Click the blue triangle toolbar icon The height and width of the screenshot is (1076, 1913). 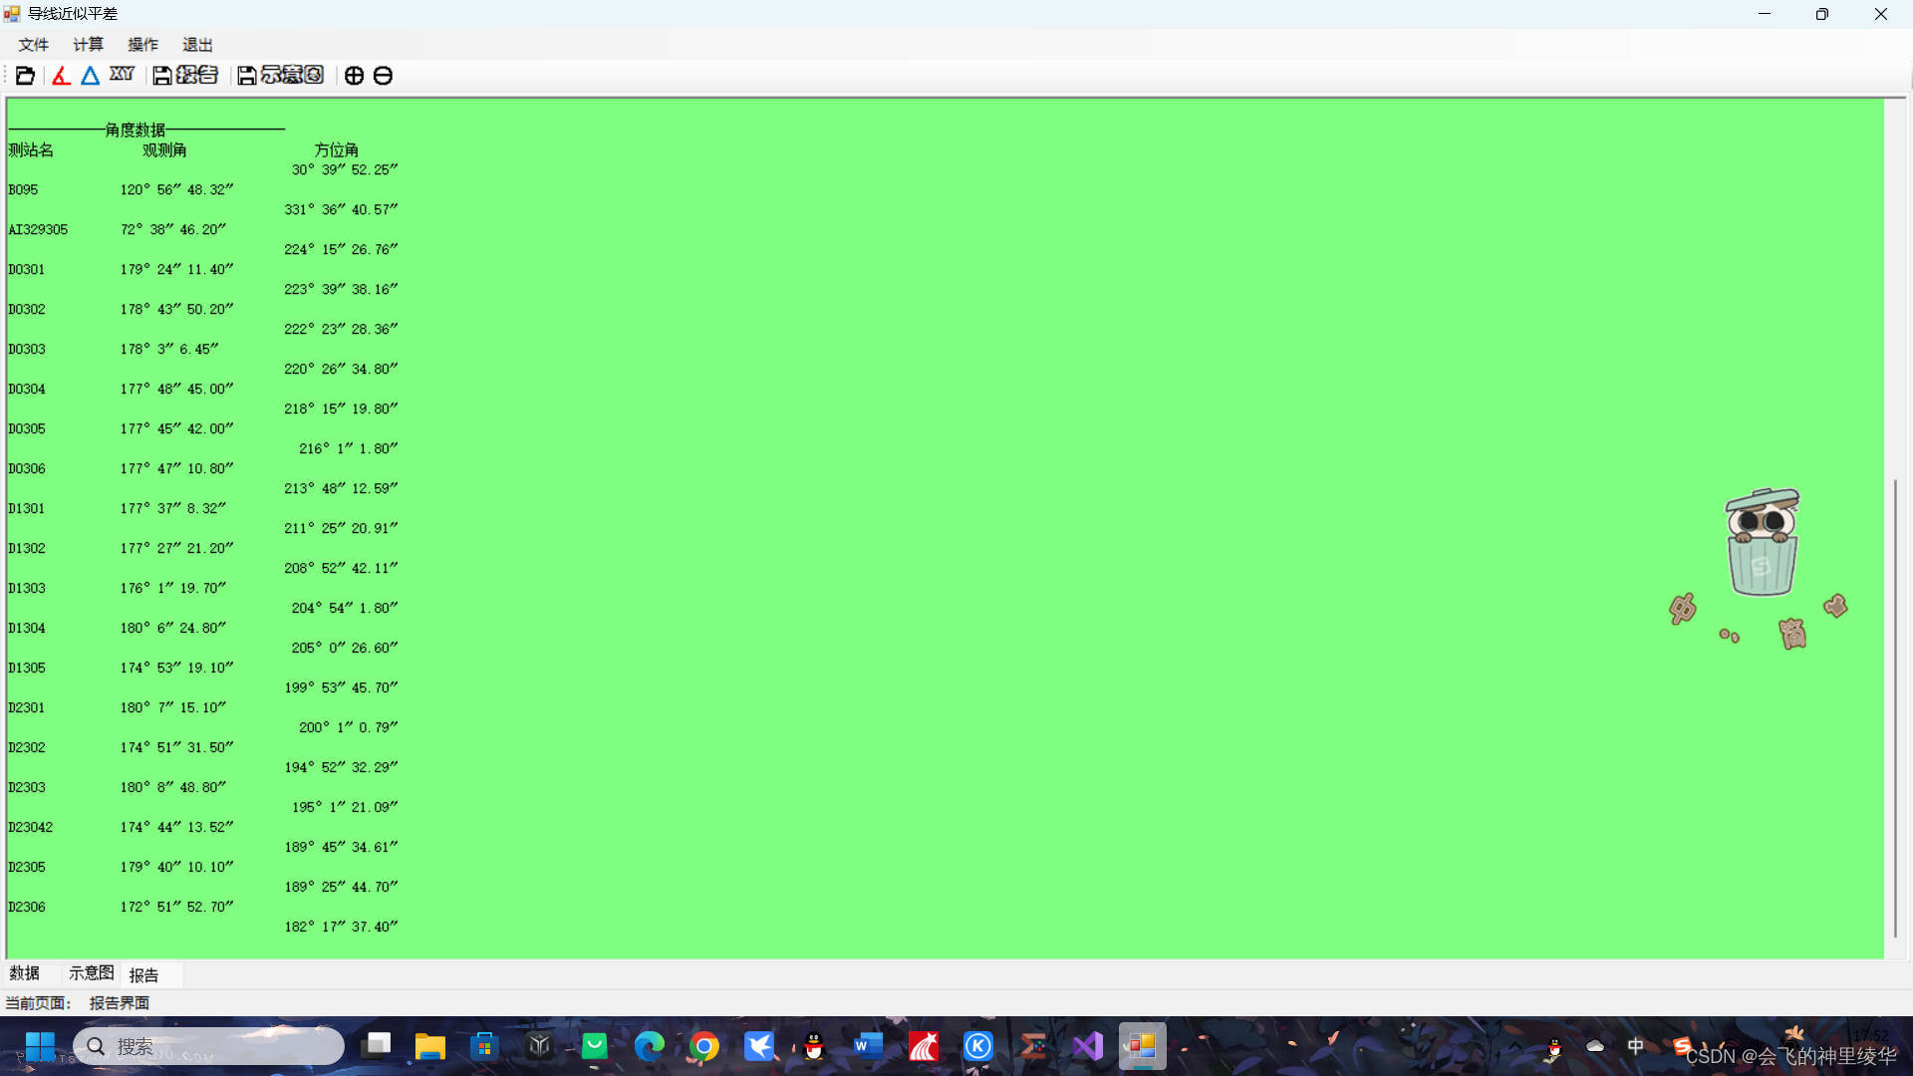coord(90,76)
